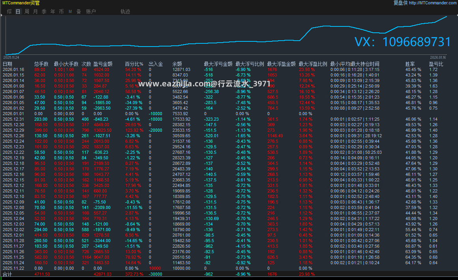Select the 2025.12.29 date cell
458x280 pixels.
pos(13,131)
